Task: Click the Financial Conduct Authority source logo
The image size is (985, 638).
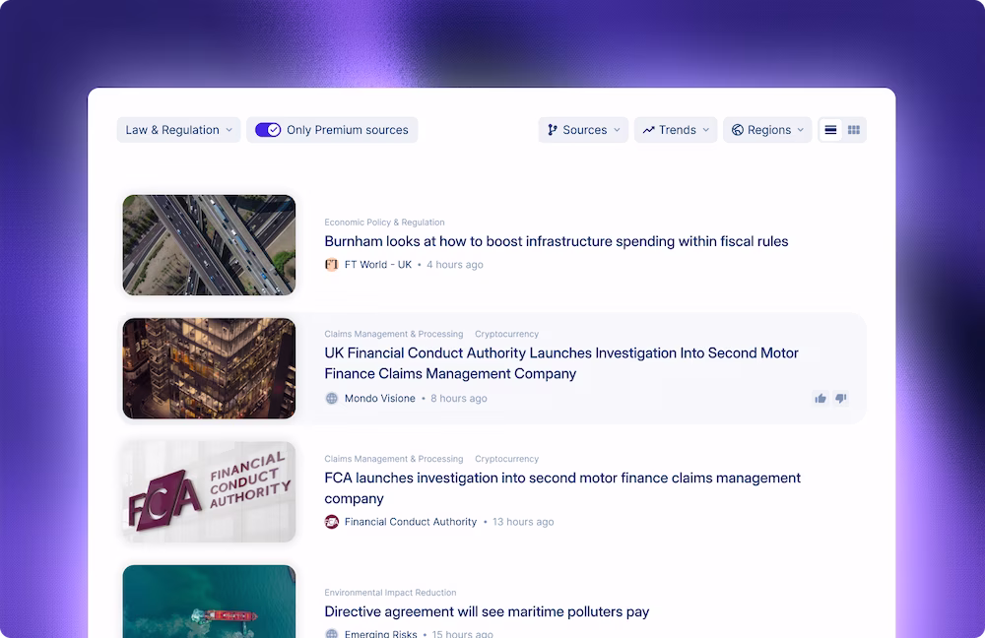Action: coord(332,522)
